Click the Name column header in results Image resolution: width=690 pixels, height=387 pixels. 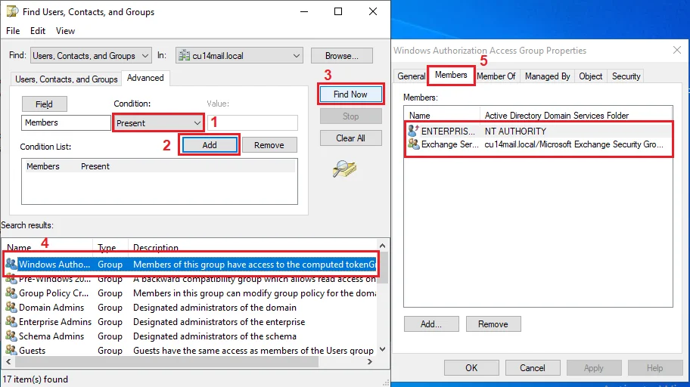(x=48, y=247)
